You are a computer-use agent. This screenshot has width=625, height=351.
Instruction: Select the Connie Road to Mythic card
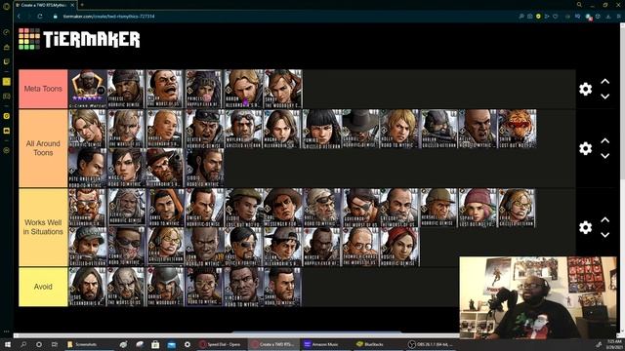click(x=126, y=247)
